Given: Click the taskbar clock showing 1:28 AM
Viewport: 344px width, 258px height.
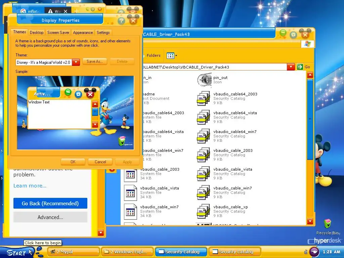Looking at the screenshot, I should (x=331, y=252).
